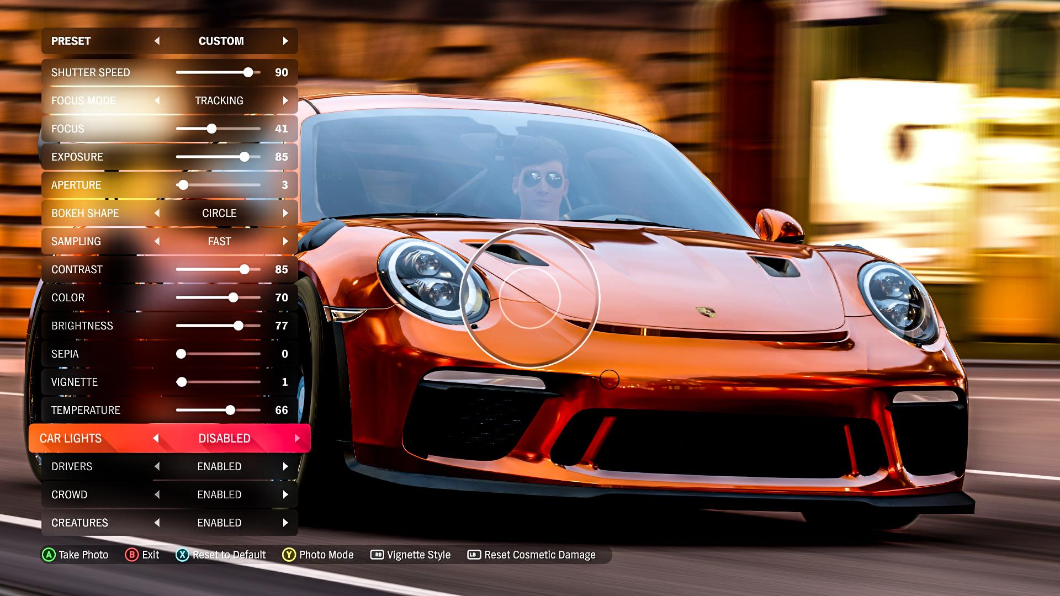1060x596 pixels.
Task: Change Bokeh Shape to another option
Action: pos(285,213)
